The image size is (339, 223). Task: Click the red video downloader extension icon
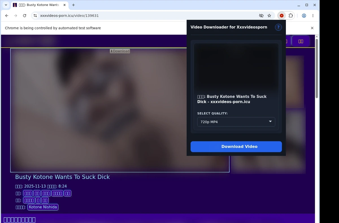[282, 16]
